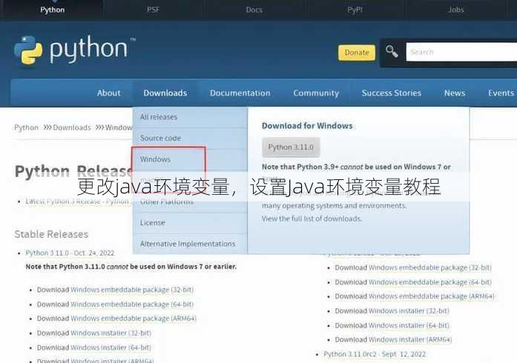Open the Success Stories menu
The image size is (517, 363).
[392, 93]
